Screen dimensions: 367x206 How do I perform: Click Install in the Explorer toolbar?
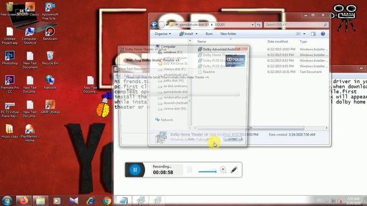(186, 34)
